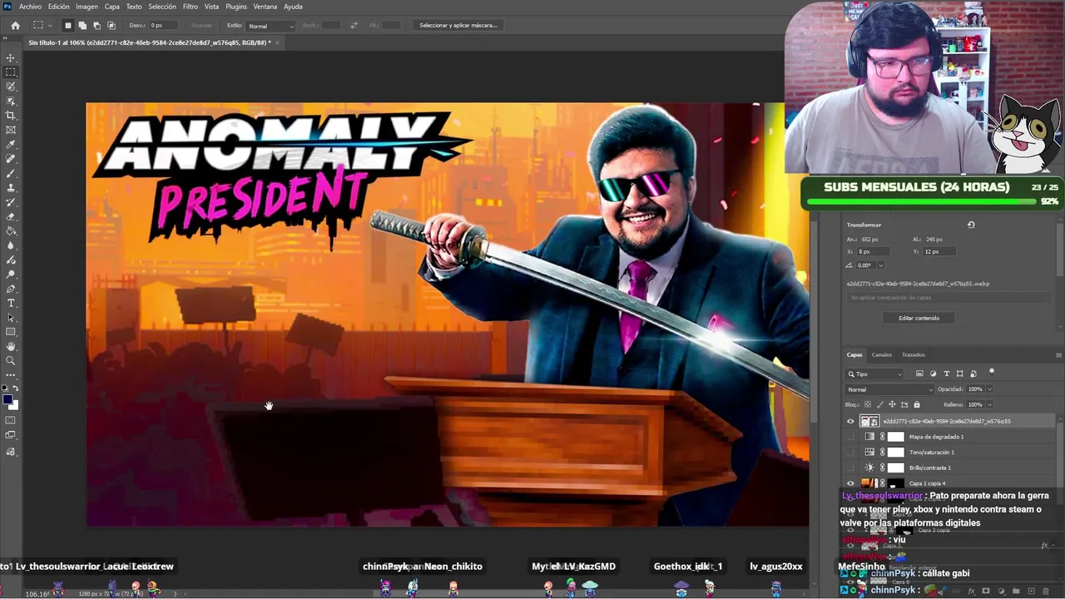
Task: Open the Ventana menu
Action: click(265, 7)
